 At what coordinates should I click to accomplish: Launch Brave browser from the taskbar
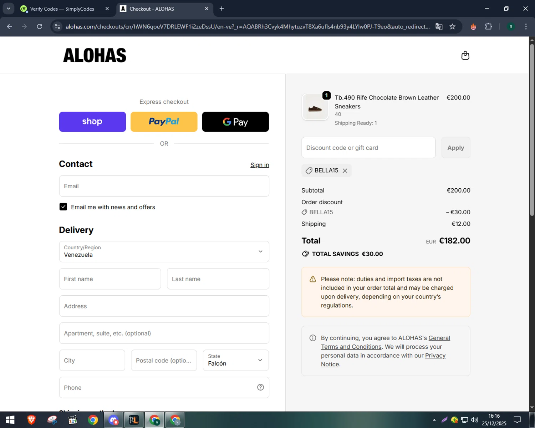pos(31,420)
